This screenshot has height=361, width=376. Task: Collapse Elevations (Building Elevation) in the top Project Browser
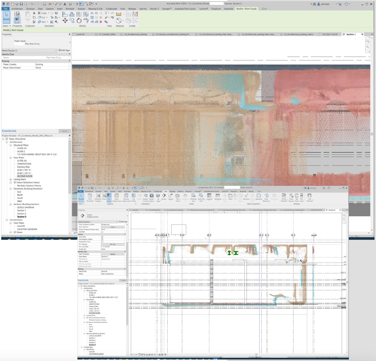11,189
